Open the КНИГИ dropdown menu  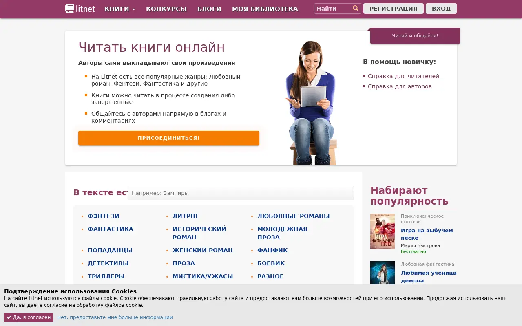(120, 9)
